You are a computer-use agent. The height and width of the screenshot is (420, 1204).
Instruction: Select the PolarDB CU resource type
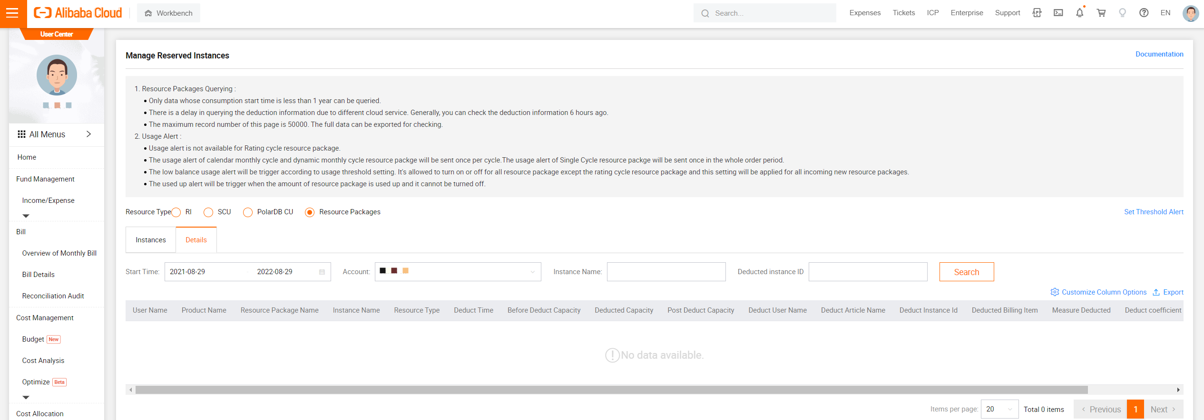point(248,212)
